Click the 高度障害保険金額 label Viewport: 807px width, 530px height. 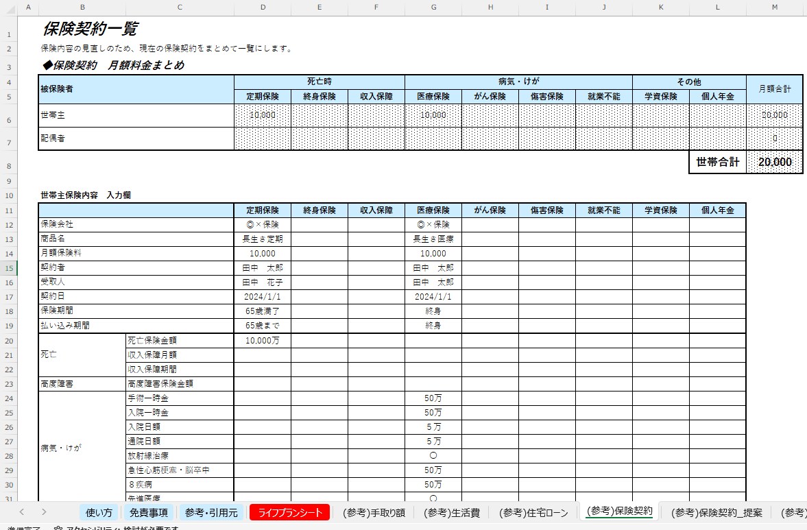(180, 383)
